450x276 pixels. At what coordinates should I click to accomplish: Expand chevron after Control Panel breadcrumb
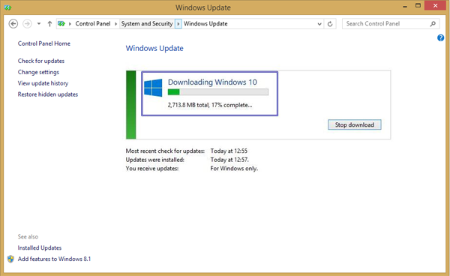point(116,24)
